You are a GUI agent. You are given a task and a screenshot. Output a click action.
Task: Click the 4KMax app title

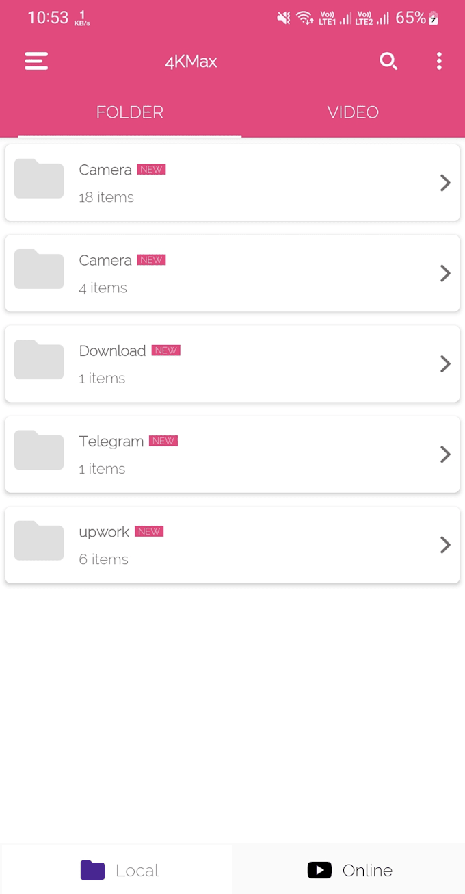(191, 62)
